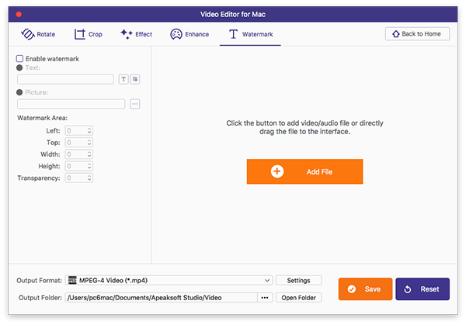The image size is (466, 325).
Task: Click the Watermark T icon
Action: point(233,34)
